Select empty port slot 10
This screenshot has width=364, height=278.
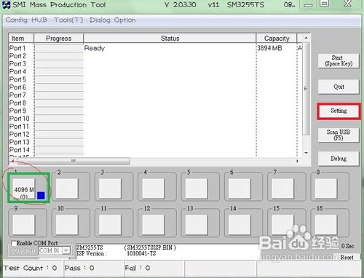pyautogui.click(x=67, y=225)
